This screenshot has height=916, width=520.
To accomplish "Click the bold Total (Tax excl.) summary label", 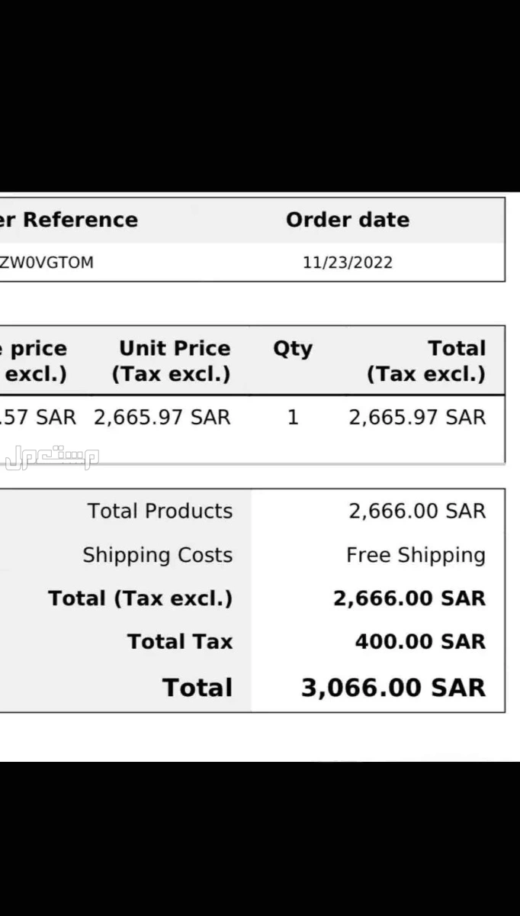I will [140, 598].
